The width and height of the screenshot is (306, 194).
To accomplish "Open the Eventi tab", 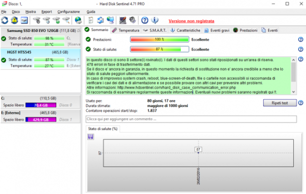I will (x=270, y=31).
